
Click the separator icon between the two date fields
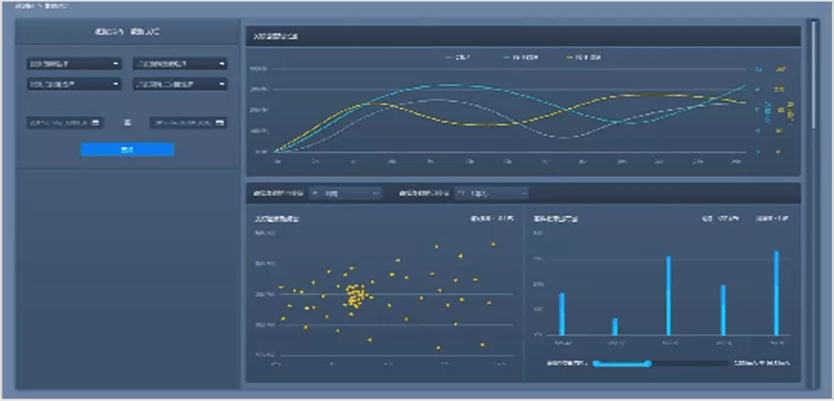click(x=127, y=123)
